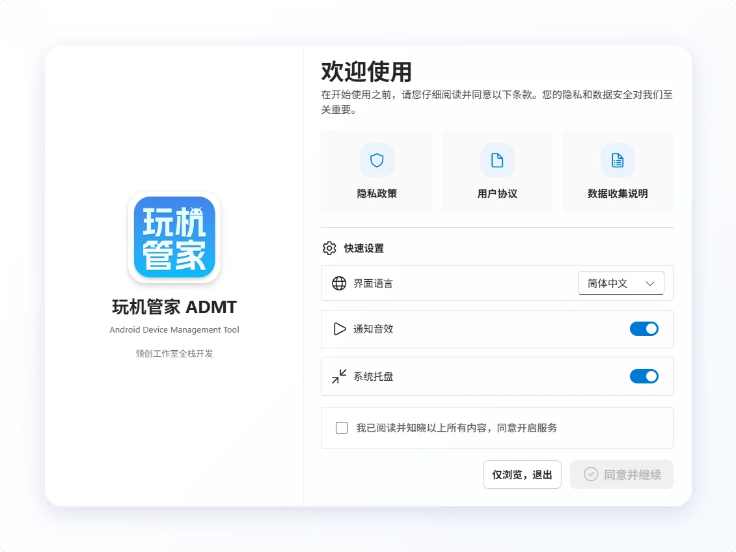Click the document icon above 用户协议
The image size is (736, 552).
pos(497,160)
